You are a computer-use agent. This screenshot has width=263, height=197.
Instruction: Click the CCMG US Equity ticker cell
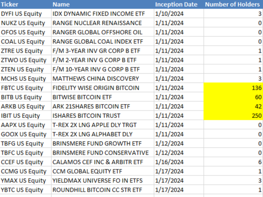point(26,171)
